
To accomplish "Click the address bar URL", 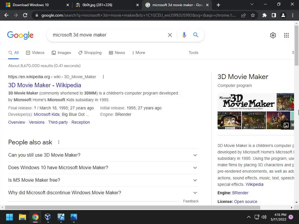I will 139,15.
